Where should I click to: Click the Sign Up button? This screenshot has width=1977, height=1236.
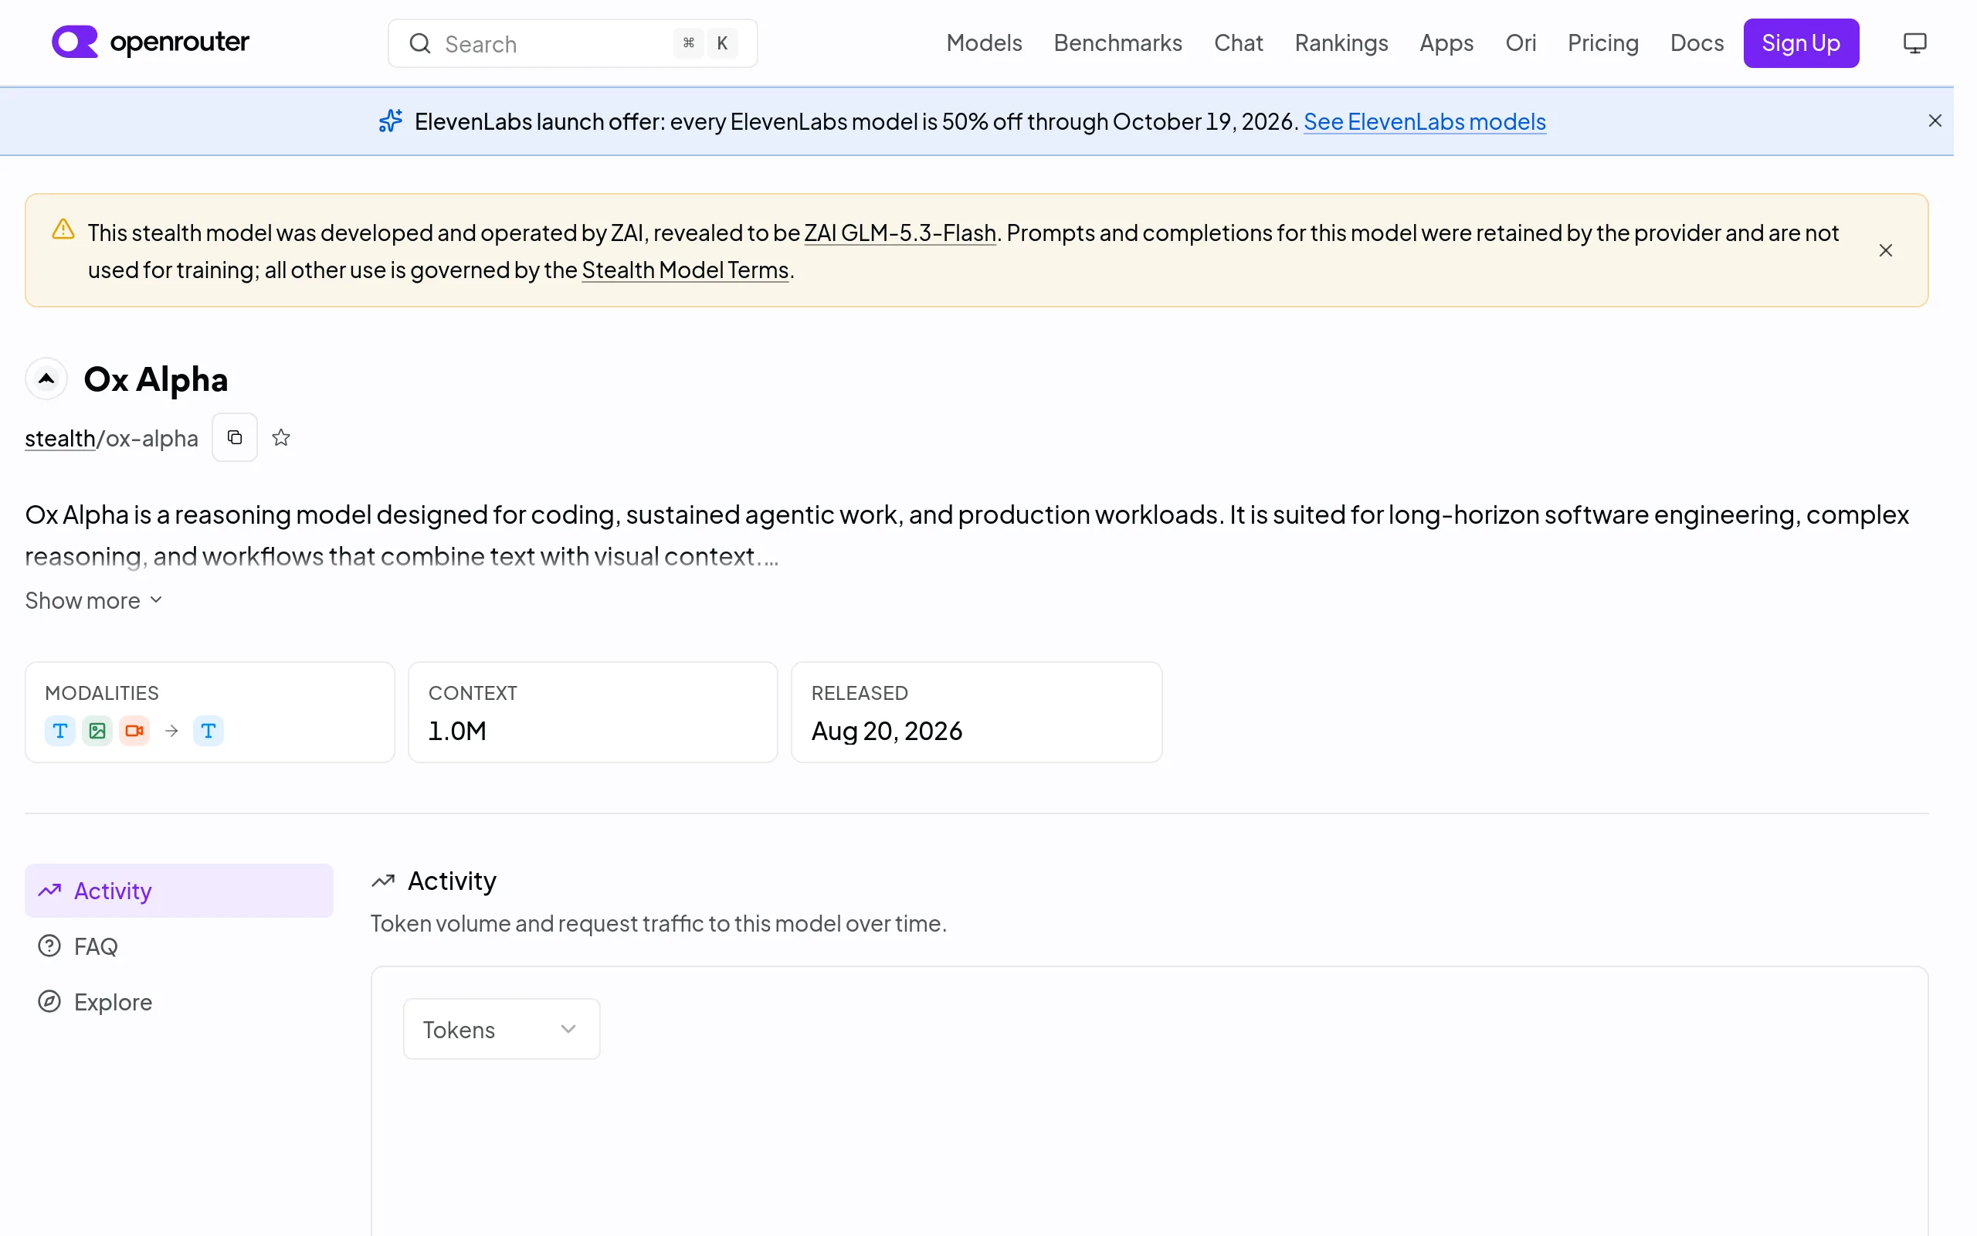click(x=1801, y=43)
